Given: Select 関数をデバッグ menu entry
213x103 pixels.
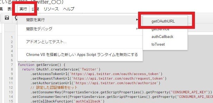Looking at the screenshot, I should coord(80,29).
